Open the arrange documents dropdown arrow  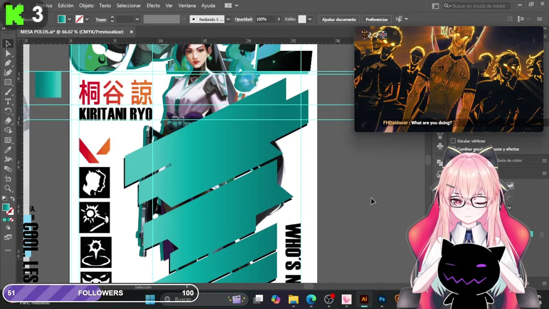click(236, 6)
